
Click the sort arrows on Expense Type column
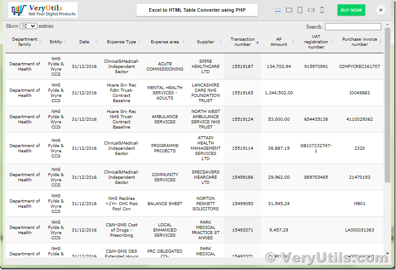pyautogui.click(x=140, y=42)
